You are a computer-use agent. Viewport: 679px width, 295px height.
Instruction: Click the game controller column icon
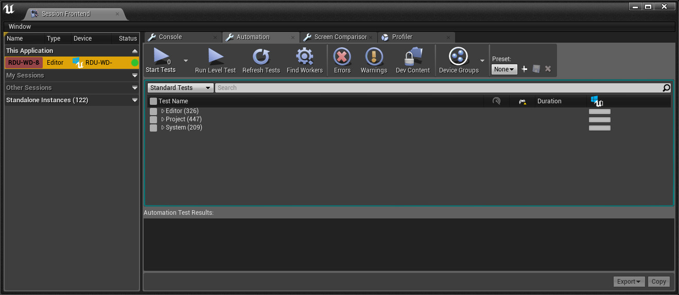pyautogui.click(x=523, y=102)
